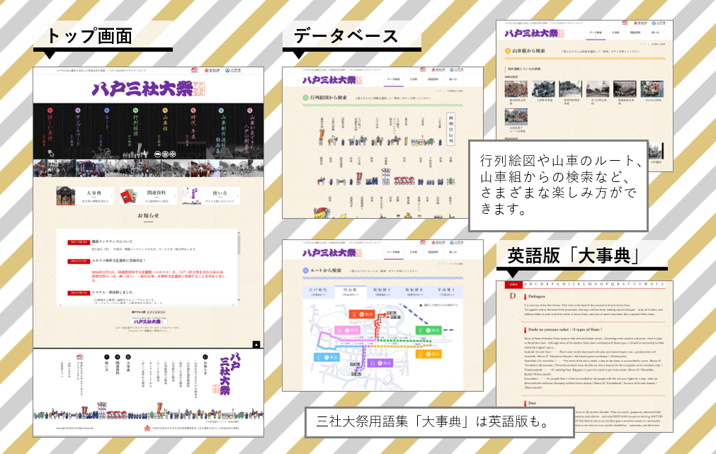Click the red 詳しい条件 search magnifier icon
The width and height of the screenshot is (716, 454).
[50, 110]
